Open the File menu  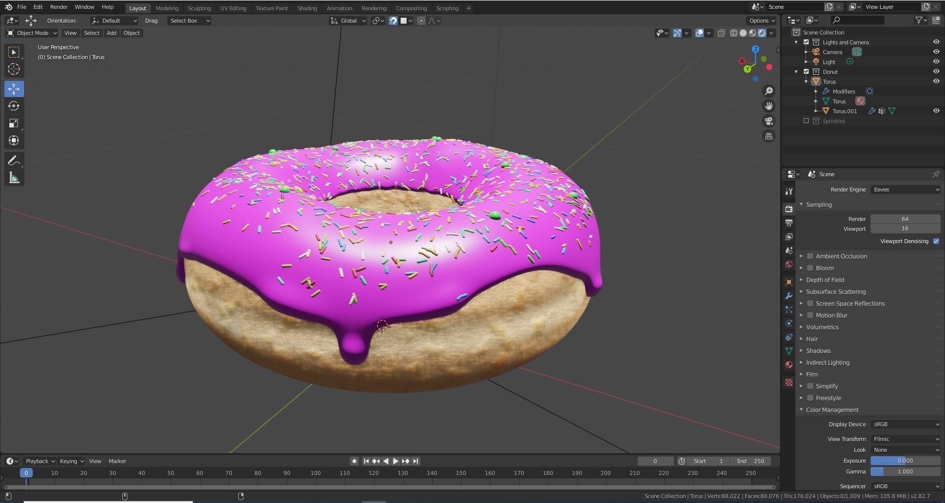click(x=22, y=7)
